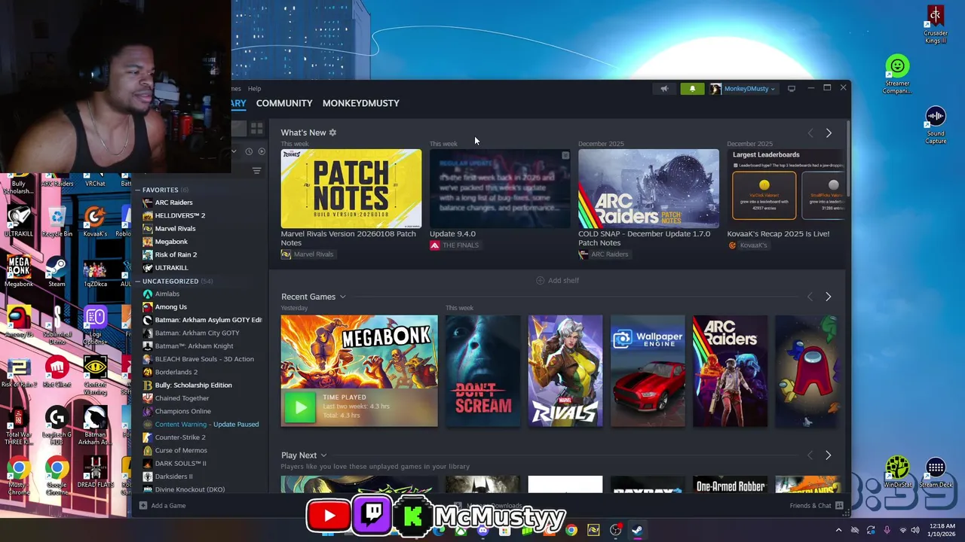Image resolution: width=965 pixels, height=542 pixels.
Task: Open the green notifications bell
Action: pos(692,89)
